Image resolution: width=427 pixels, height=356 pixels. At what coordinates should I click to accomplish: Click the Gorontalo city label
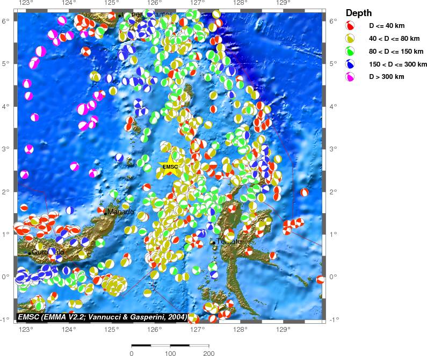(x=48, y=252)
